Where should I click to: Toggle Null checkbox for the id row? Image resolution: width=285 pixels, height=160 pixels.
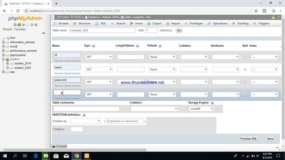pos(245,57)
